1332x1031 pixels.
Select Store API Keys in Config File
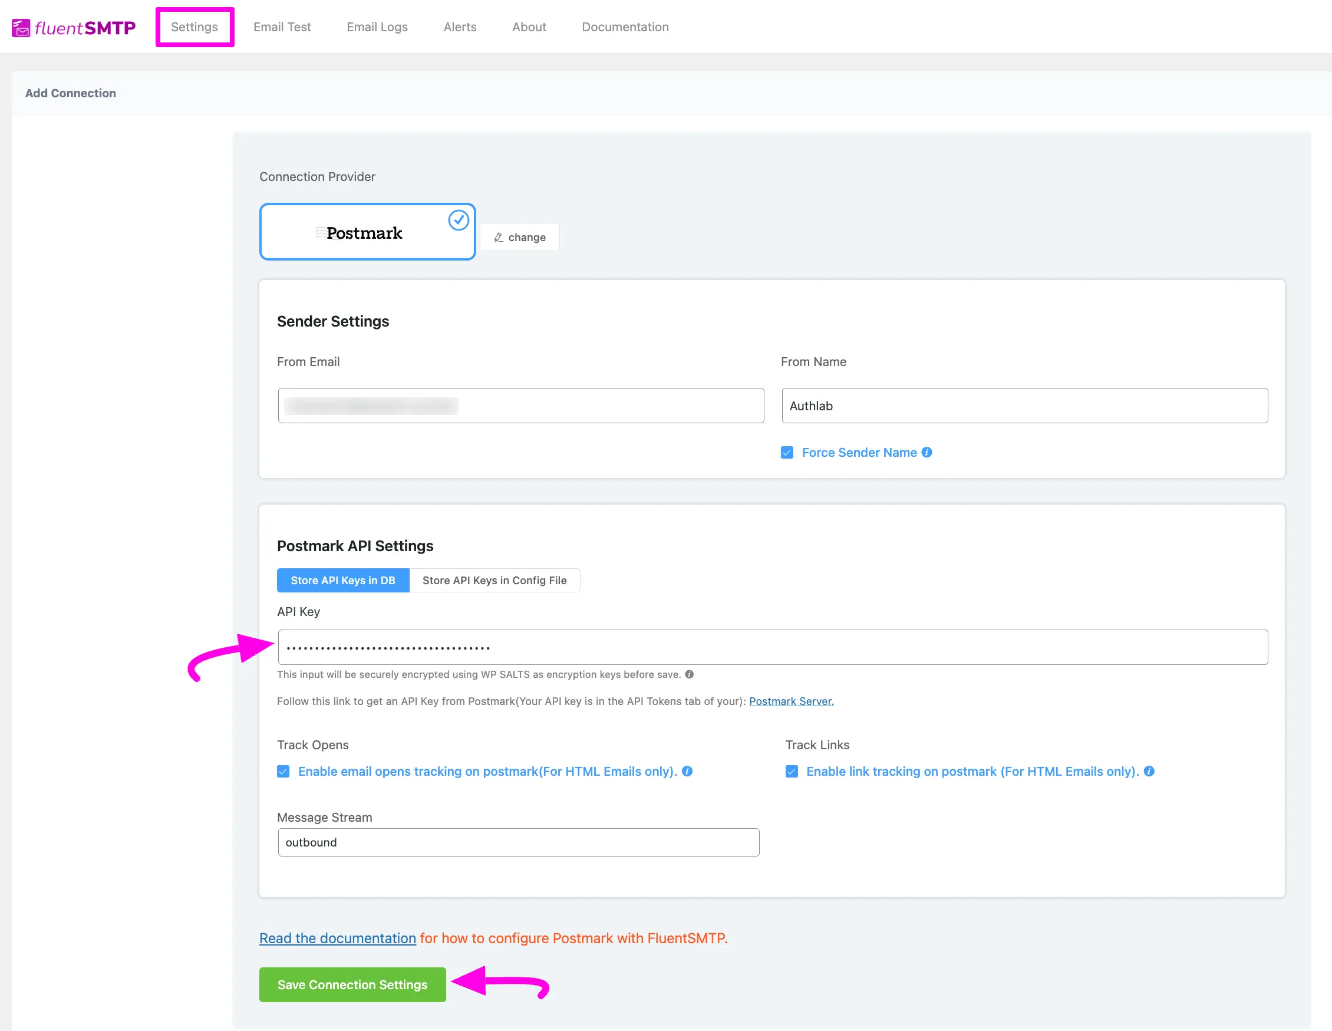click(494, 580)
